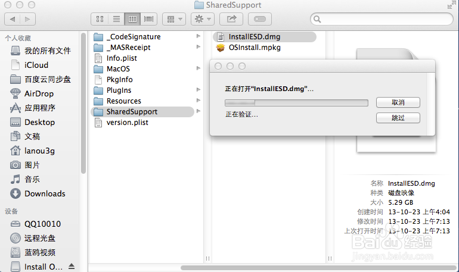Open Desktop in sidebar

click(x=32, y=123)
